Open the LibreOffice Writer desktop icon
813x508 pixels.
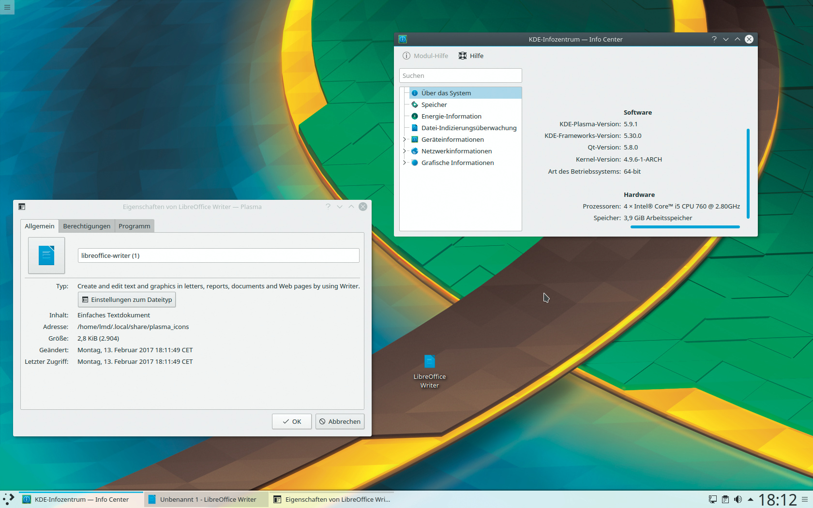[429, 362]
